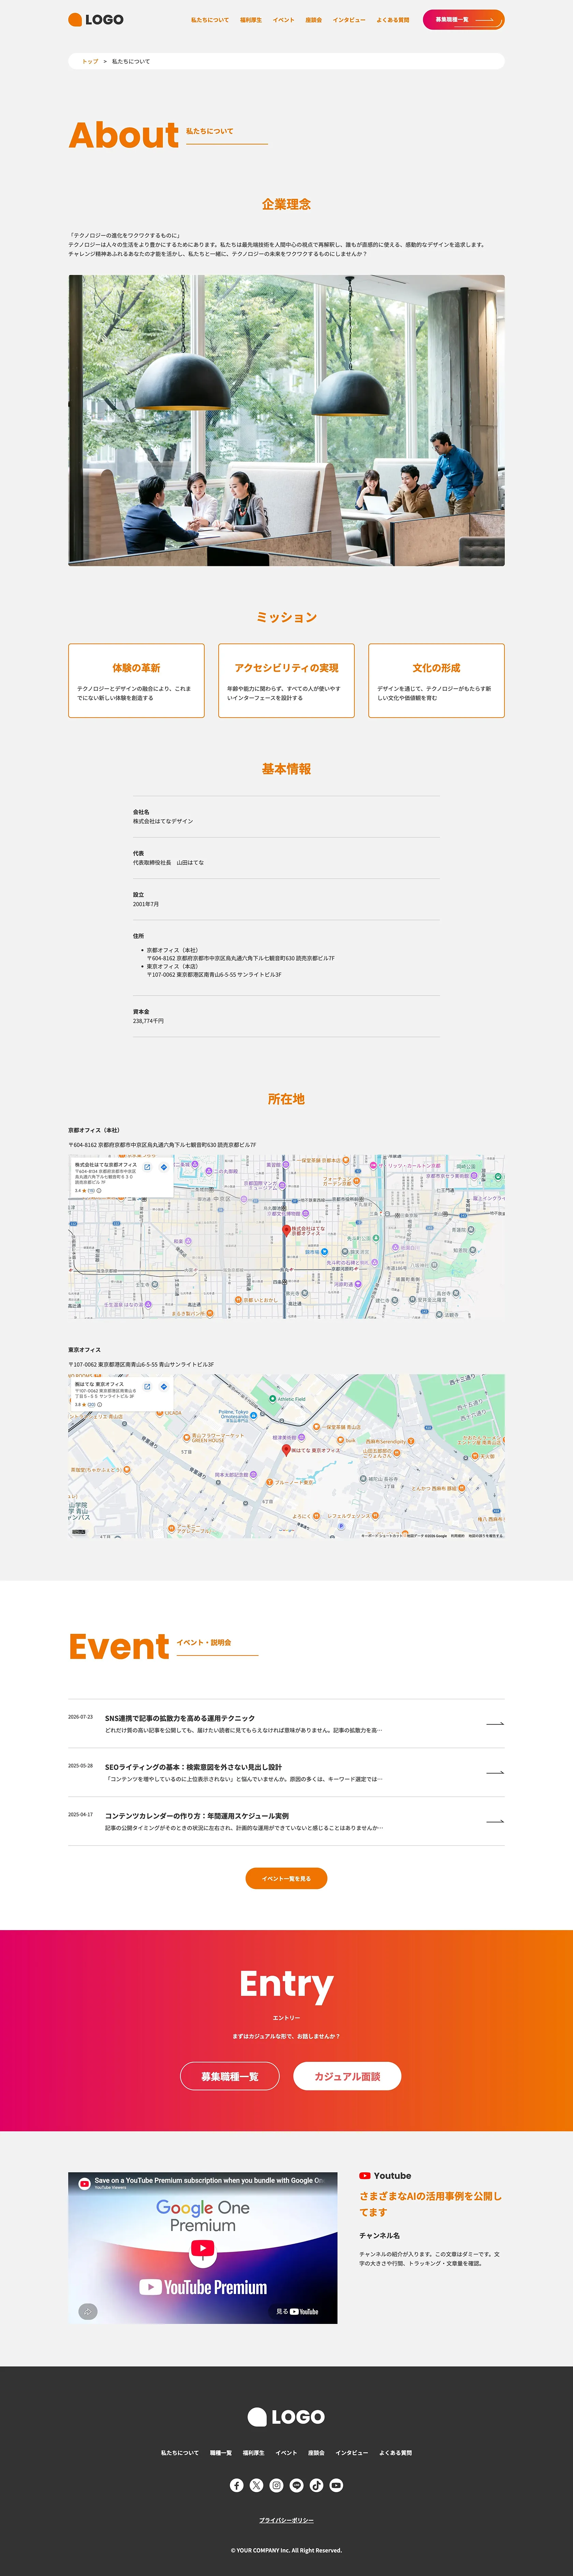This screenshot has height=2576, width=573.
Task: Click the white LOGO in the footer
Action: tap(286, 2417)
